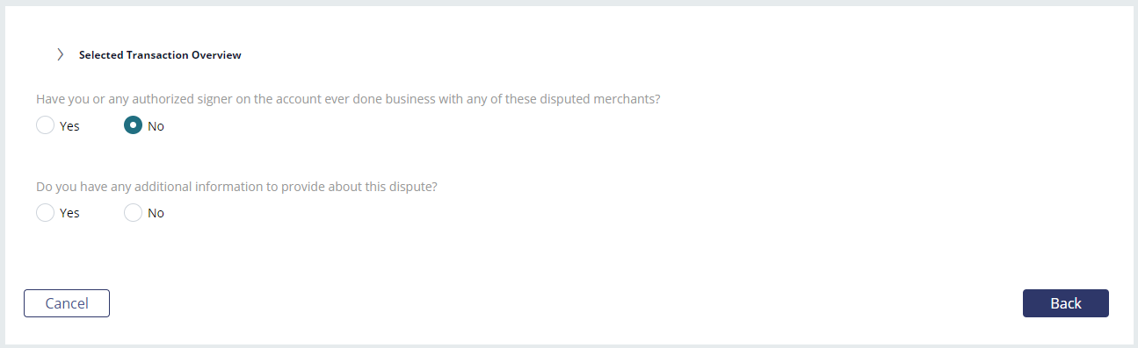The width and height of the screenshot is (1138, 348).
Task: Click the No label under additional information question
Action: pos(156,213)
